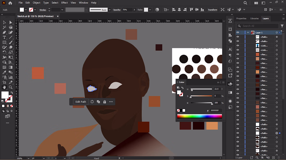
Task: Open the Color panel menu
Action: coord(223,82)
